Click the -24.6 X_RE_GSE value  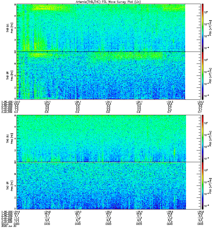17,212
